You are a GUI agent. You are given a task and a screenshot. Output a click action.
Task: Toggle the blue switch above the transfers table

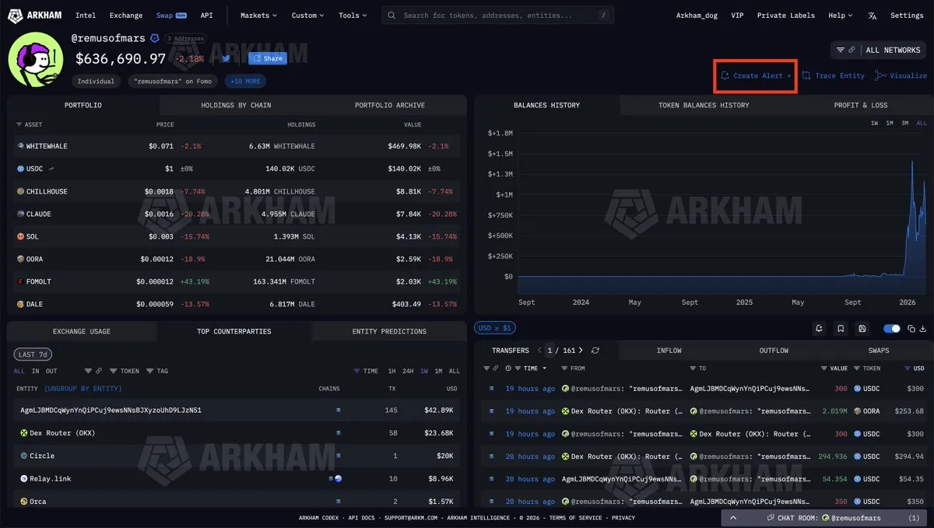click(x=892, y=329)
